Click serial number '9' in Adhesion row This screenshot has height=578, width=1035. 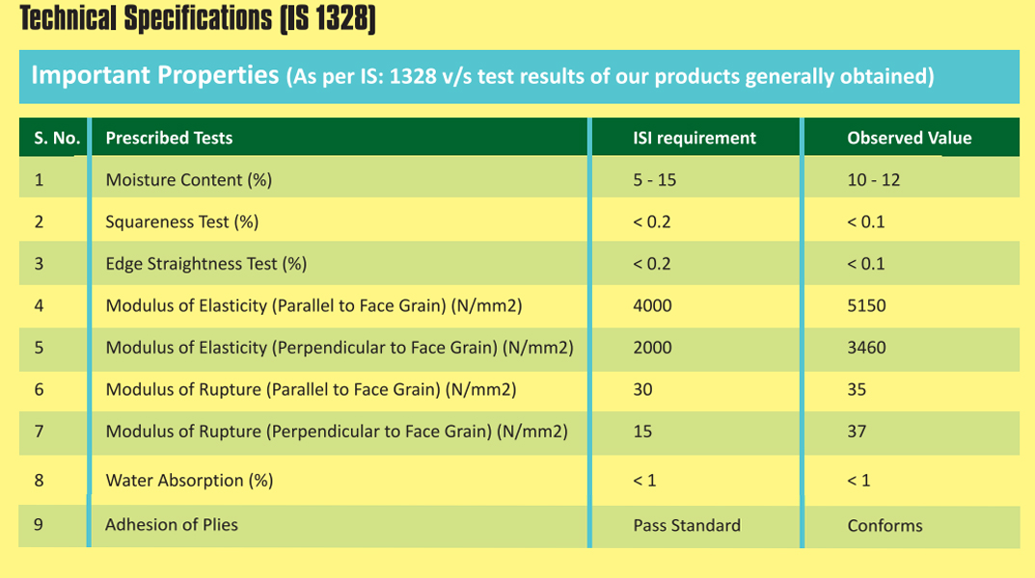coord(39,525)
